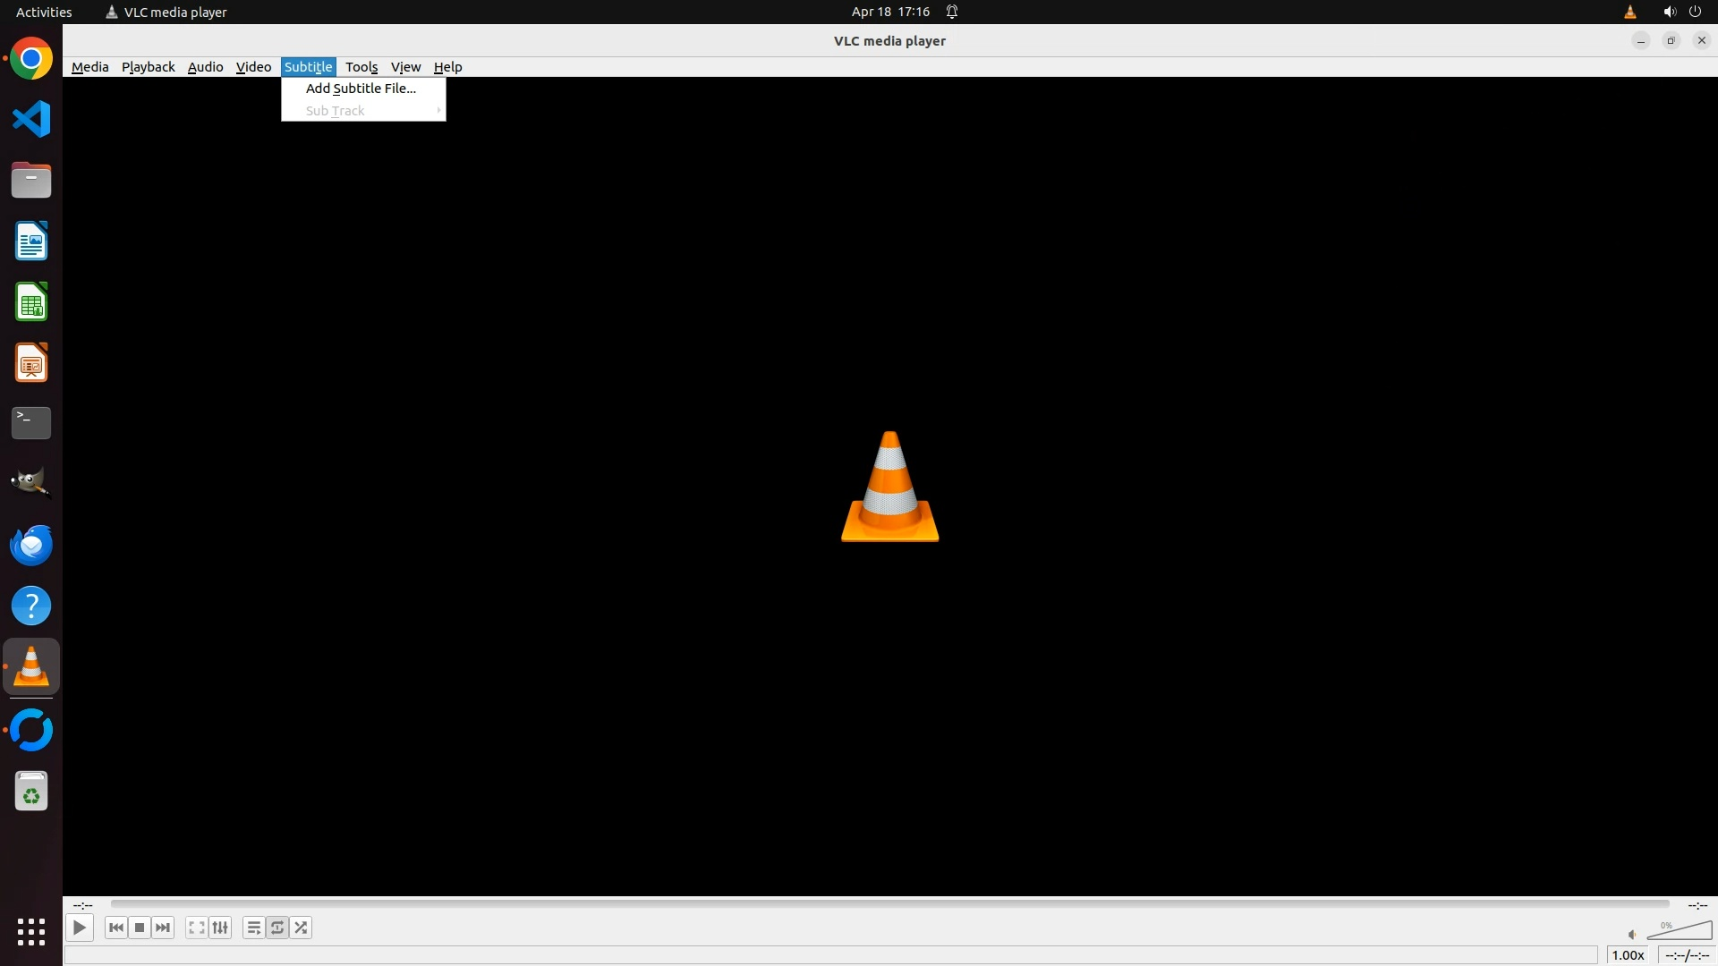Toggle random shuffle playback
The height and width of the screenshot is (966, 1718).
(302, 928)
